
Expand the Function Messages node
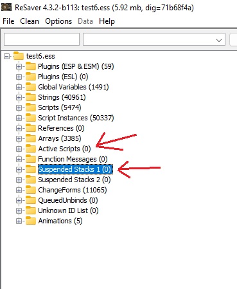click(x=19, y=160)
